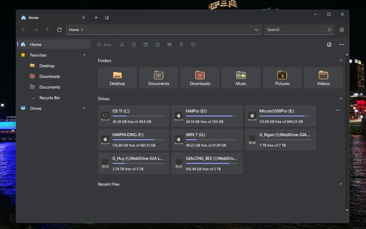Close the Home tab
This screenshot has width=366, height=229.
click(83, 18)
